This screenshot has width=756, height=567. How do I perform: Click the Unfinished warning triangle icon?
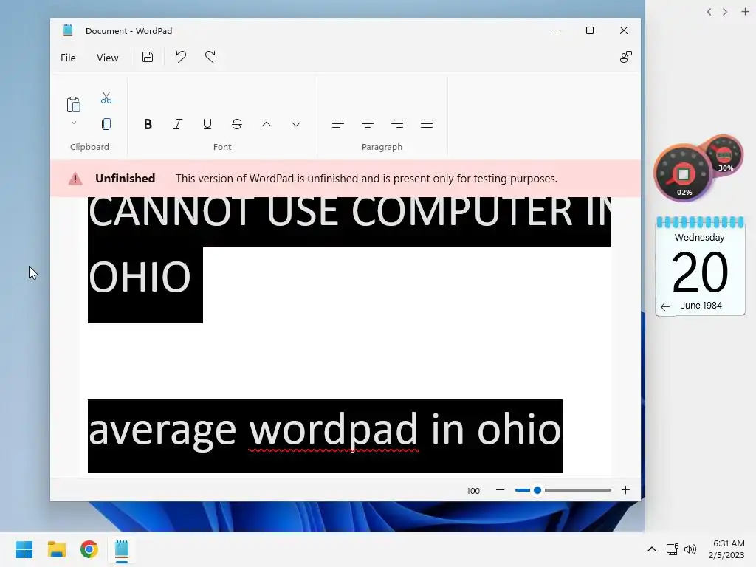click(75, 179)
